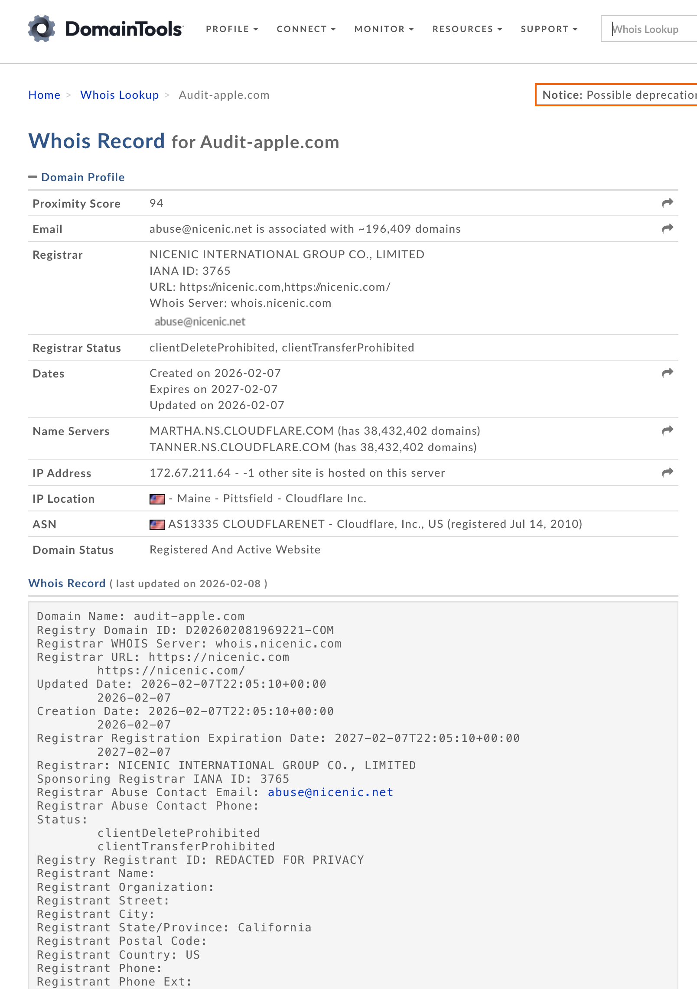Viewport: 697px width, 989px height.
Task: Click share arrow in Dates row
Action: tap(667, 373)
